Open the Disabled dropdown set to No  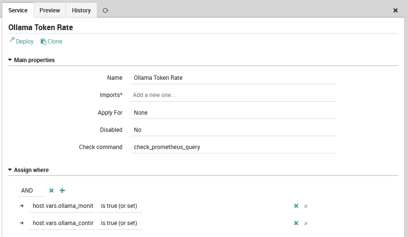233,130
